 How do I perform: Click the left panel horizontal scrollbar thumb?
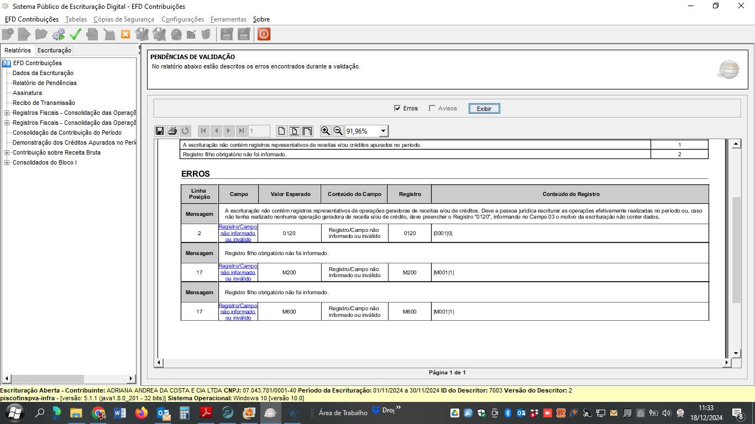click(47, 379)
